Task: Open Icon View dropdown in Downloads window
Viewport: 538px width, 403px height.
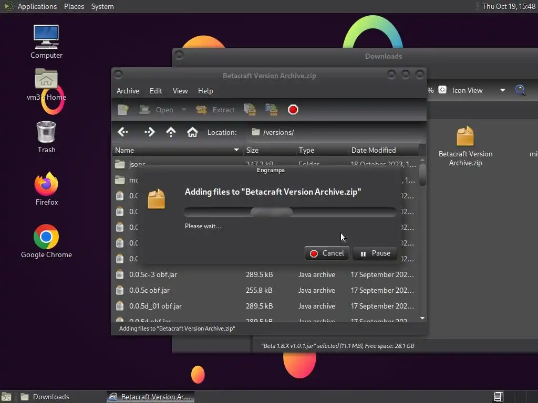Action: point(478,90)
